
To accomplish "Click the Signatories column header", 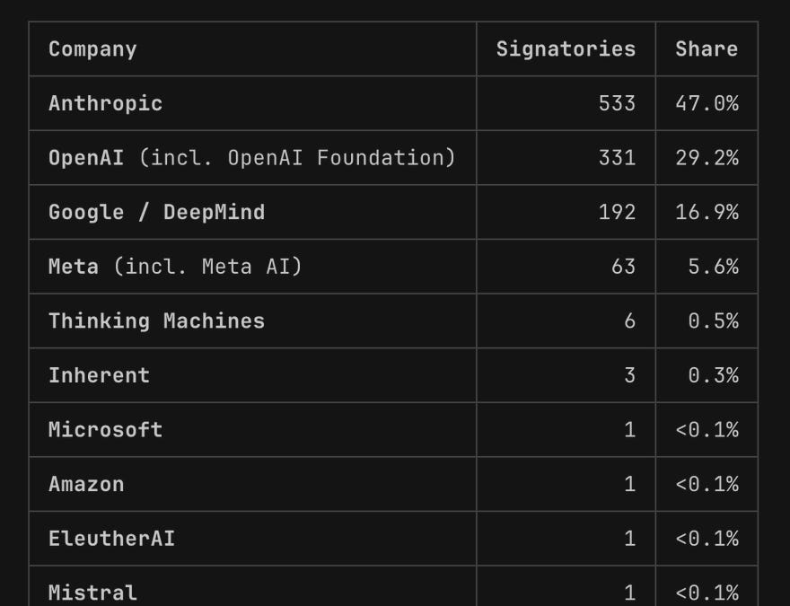I will (x=566, y=49).
